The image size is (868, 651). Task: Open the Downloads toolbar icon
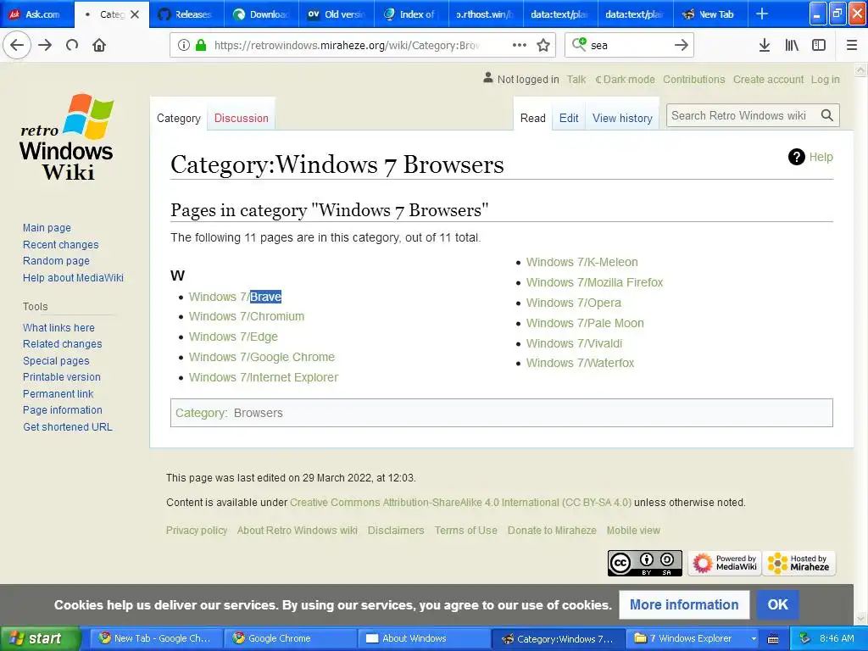[x=765, y=46]
